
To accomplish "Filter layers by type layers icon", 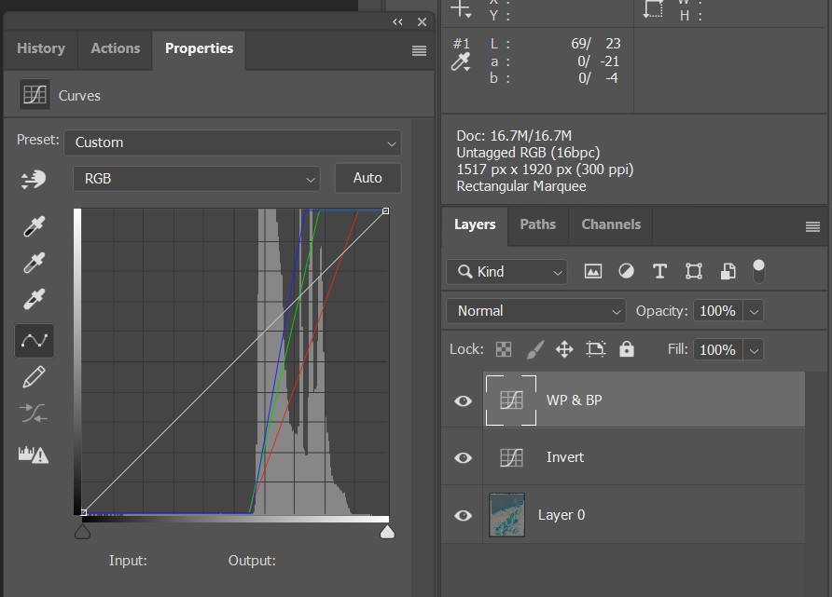I will coord(659,271).
